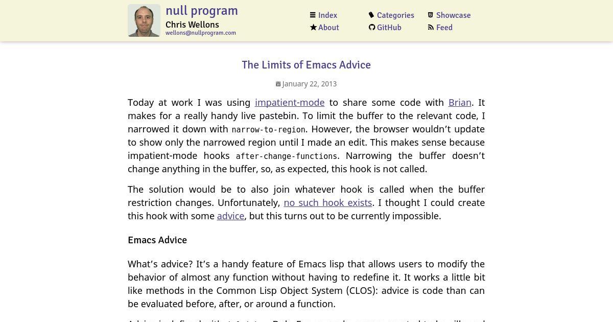Screen dimensions: 613x322
Task: Open the Showcase nav link
Action: [454, 15]
